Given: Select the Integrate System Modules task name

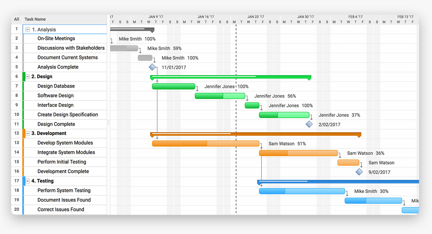Looking at the screenshot, I should coord(66,152).
